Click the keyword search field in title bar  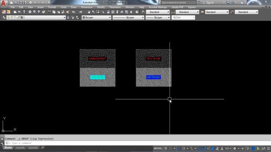point(179,3)
